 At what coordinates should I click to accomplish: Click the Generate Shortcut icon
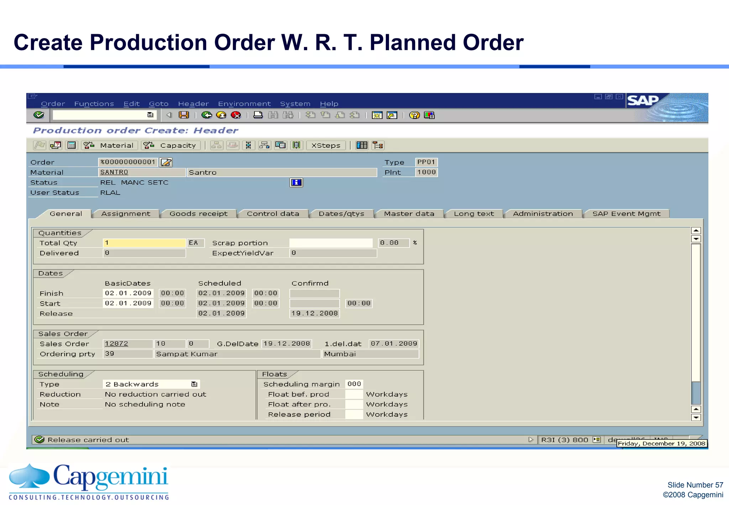point(392,115)
